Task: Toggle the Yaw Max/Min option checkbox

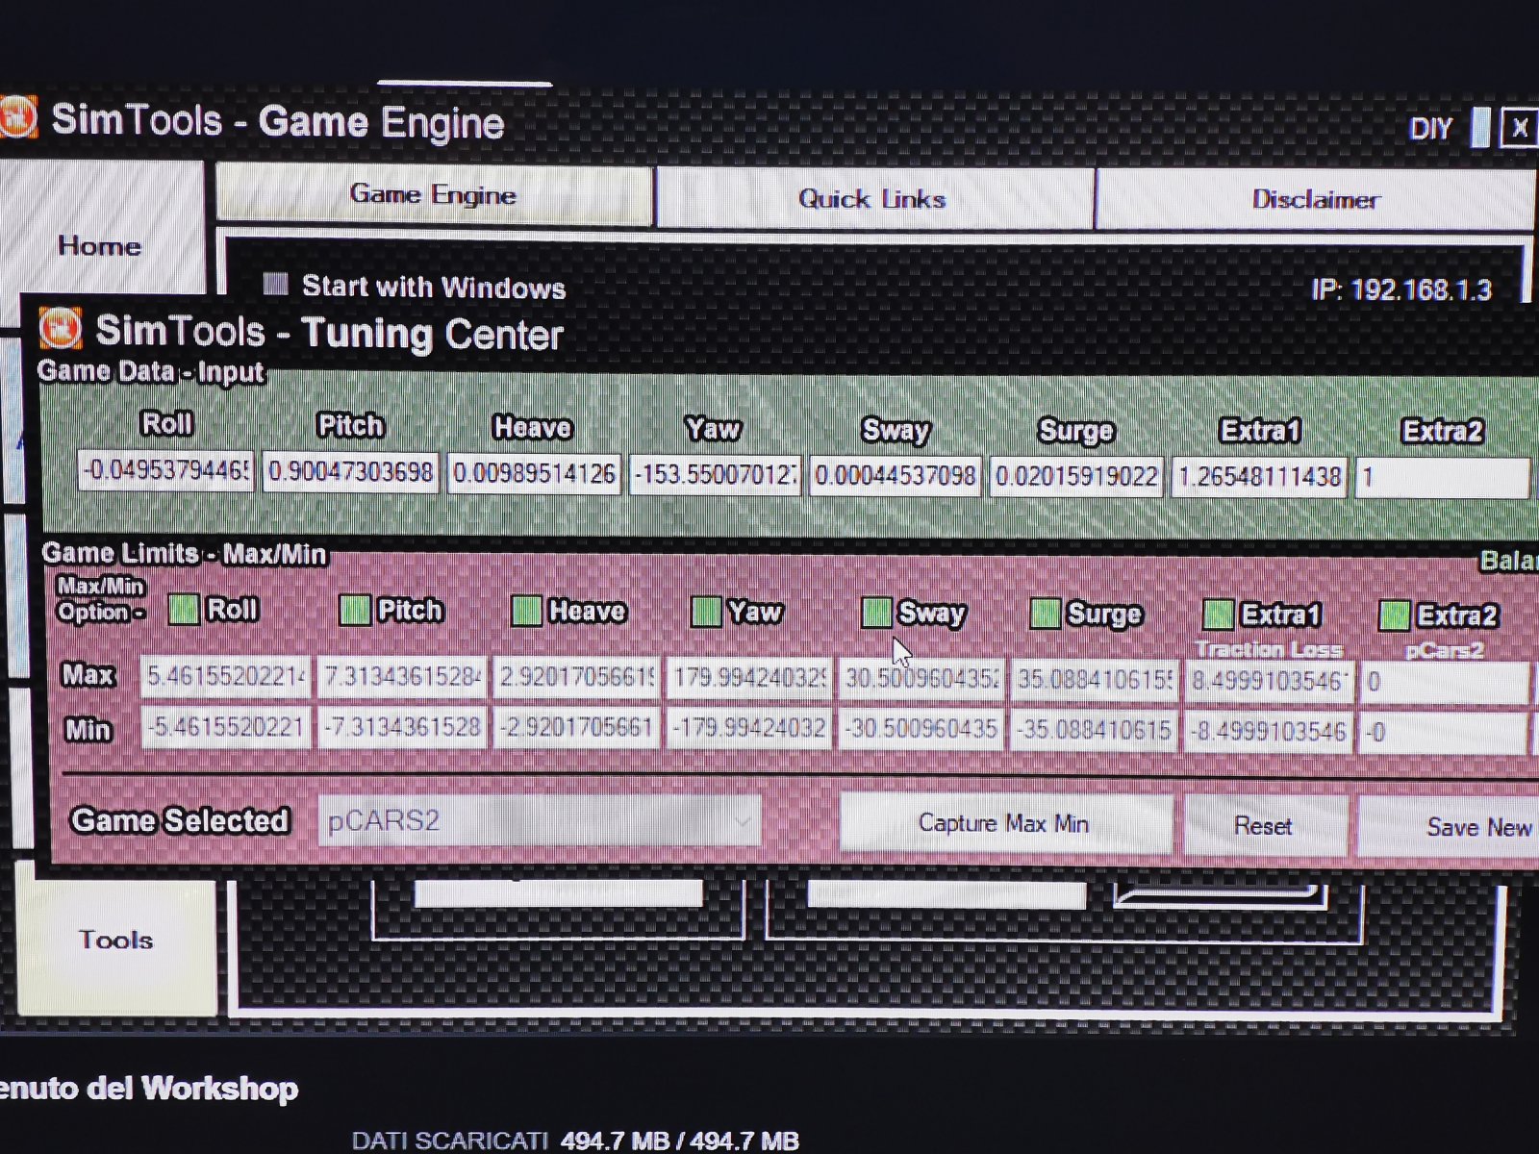Action: tap(706, 612)
